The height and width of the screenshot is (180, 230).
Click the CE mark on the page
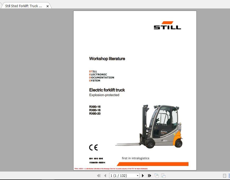click(93, 147)
